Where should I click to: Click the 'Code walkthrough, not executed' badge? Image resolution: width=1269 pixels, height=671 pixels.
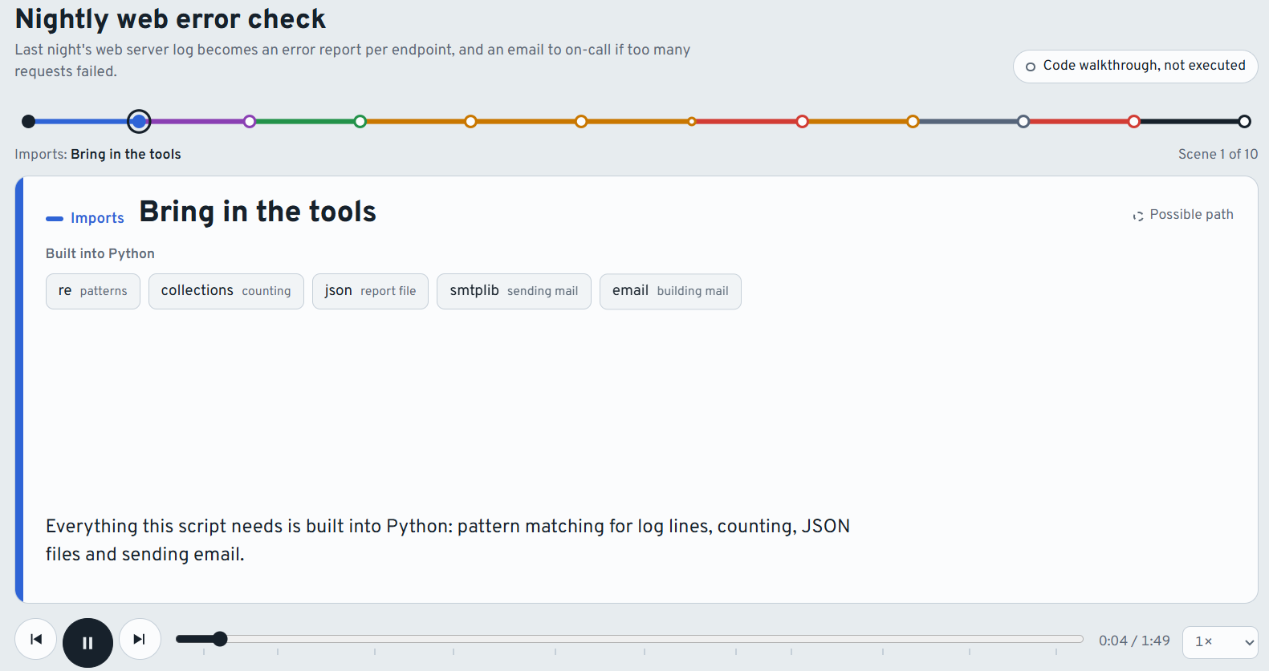point(1136,66)
